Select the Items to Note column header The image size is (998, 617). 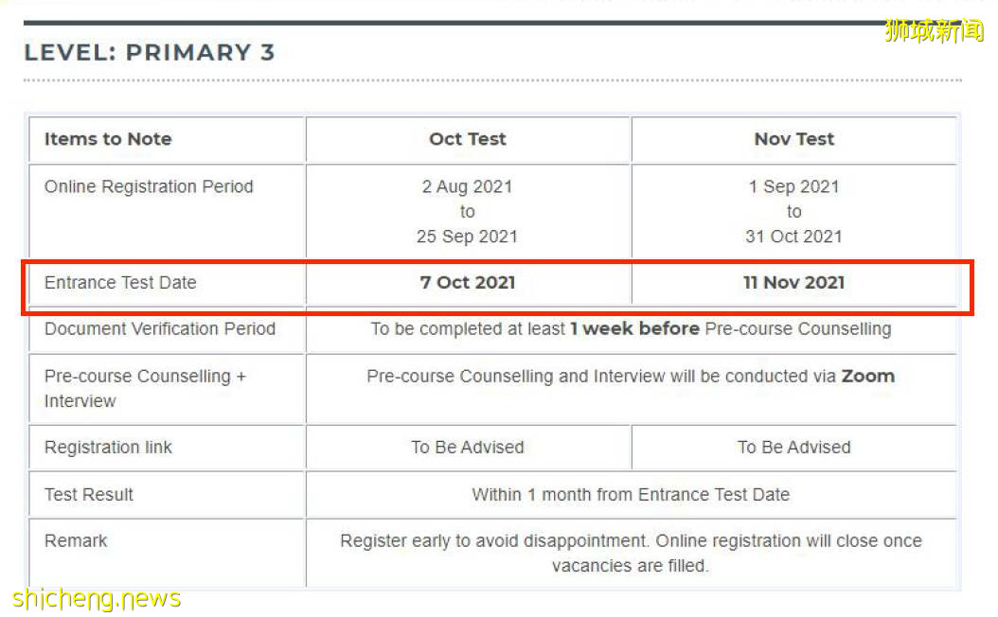click(108, 139)
